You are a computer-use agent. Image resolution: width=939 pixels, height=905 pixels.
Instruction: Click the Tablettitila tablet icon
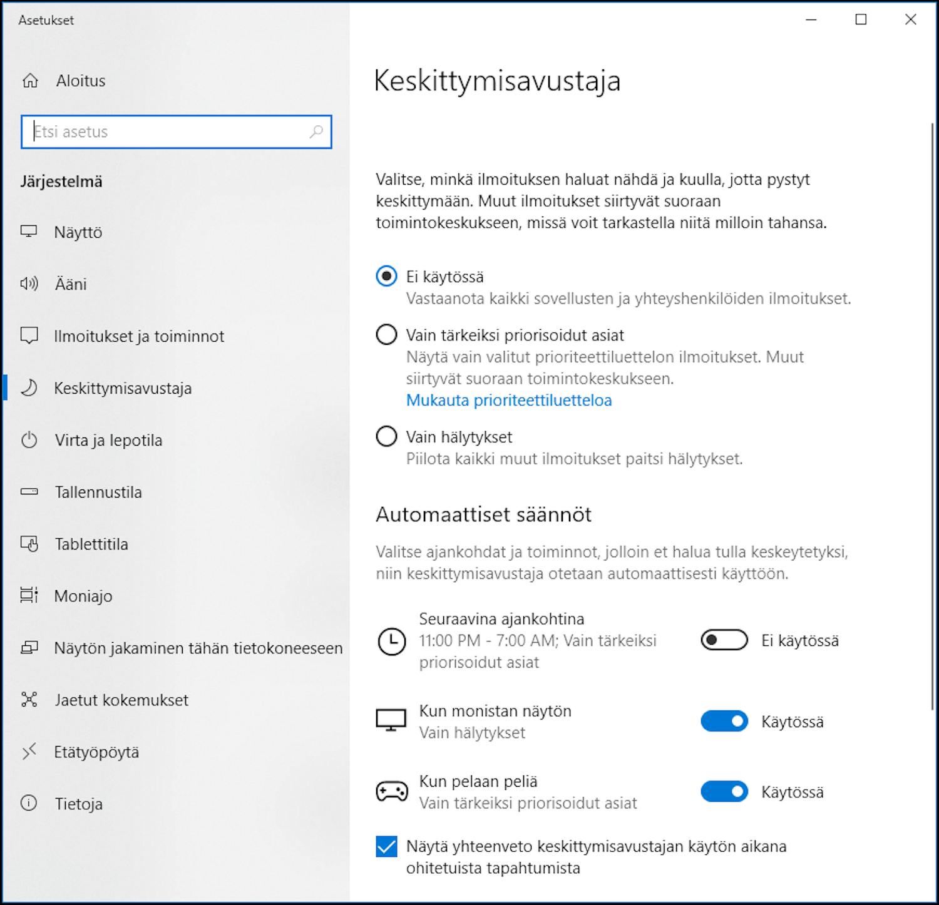click(29, 544)
